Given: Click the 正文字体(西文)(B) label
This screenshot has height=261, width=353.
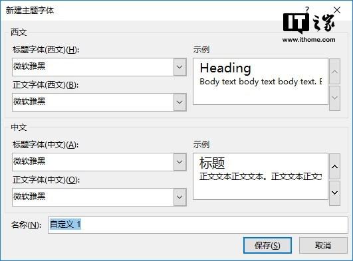Looking at the screenshot, I should (x=46, y=85).
